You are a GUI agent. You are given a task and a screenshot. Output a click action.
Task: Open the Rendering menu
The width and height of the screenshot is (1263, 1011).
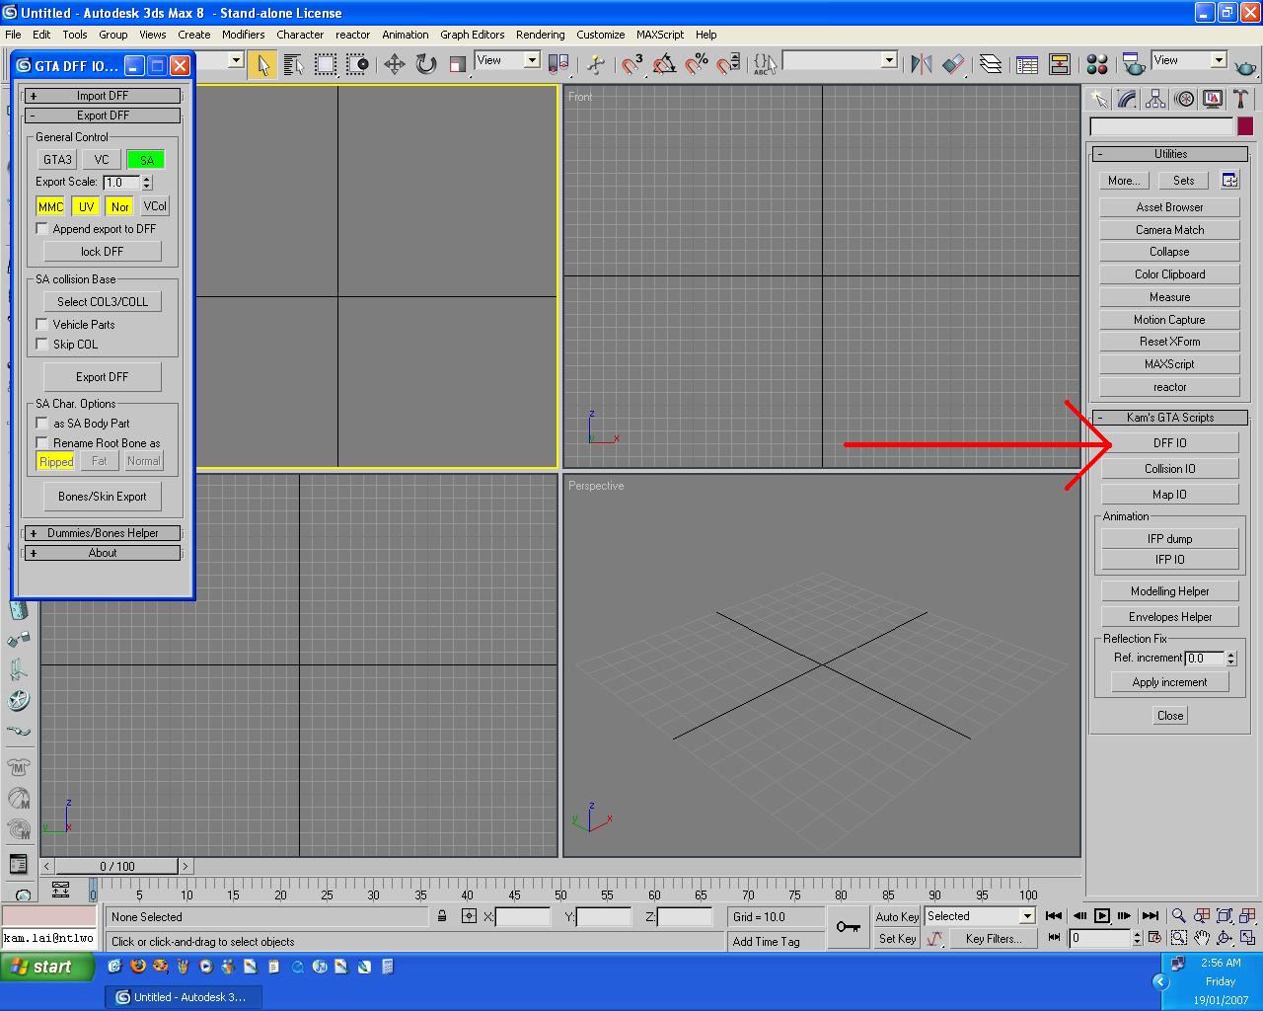click(x=540, y=35)
